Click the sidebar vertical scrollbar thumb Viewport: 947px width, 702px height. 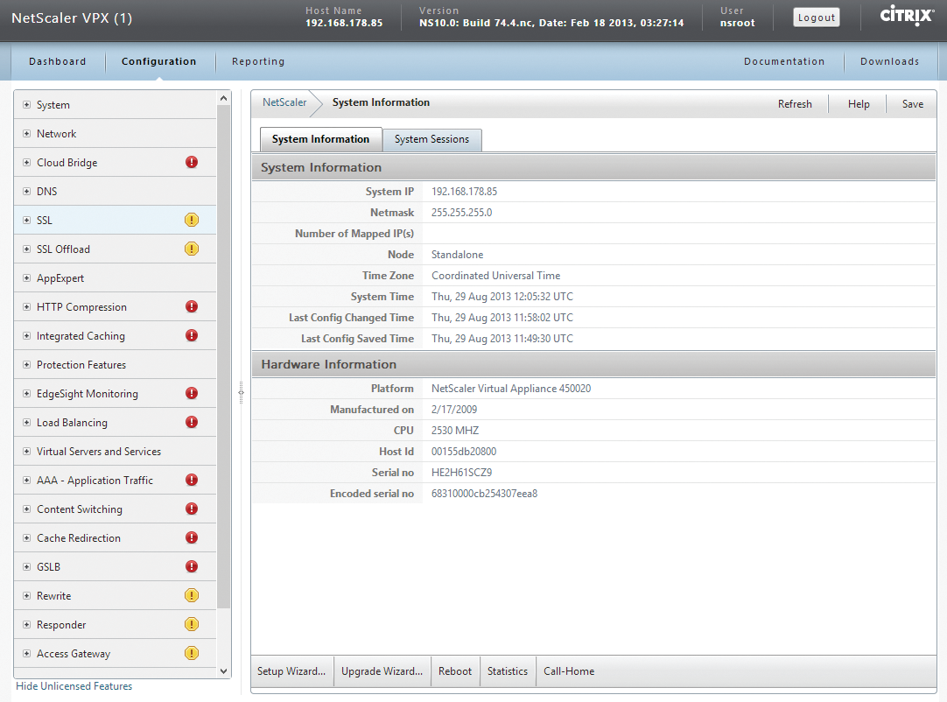[x=224, y=356]
